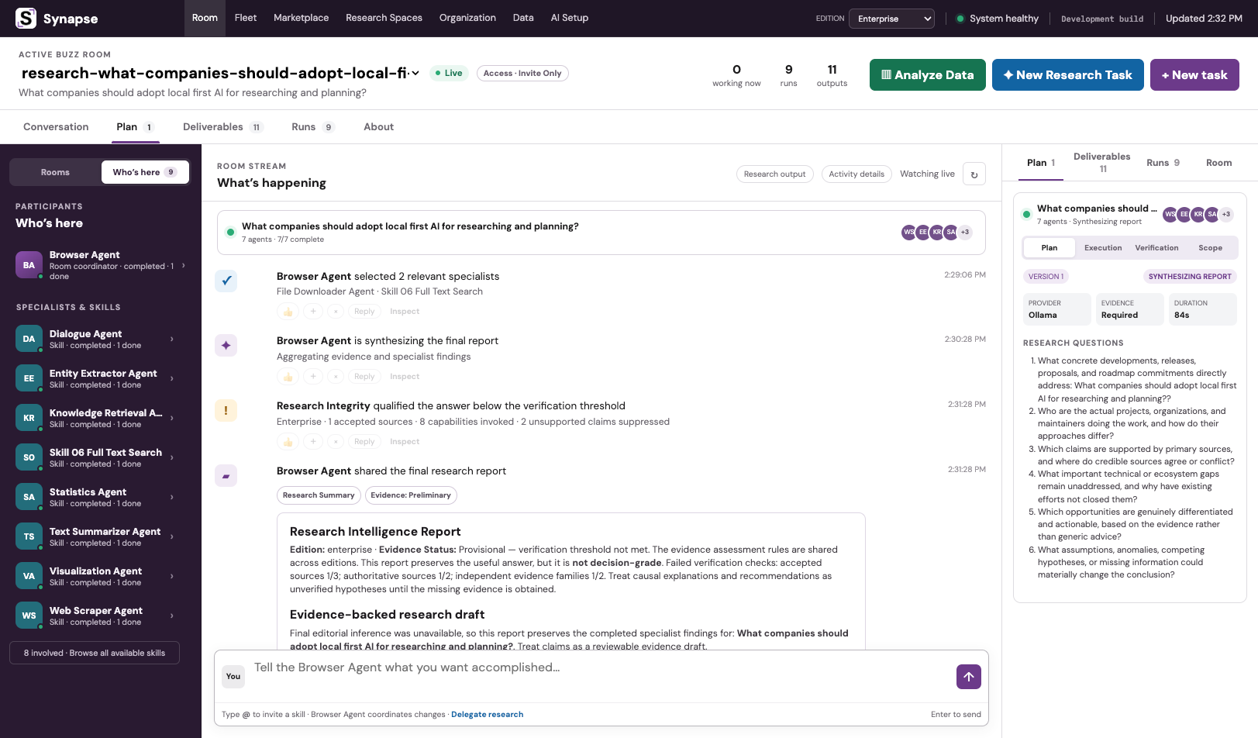
Task: Open the Edition Enterprise dropdown
Action: pyautogui.click(x=891, y=19)
